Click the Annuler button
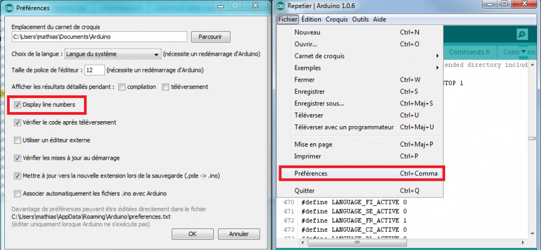This screenshot has height=250, width=541. tap(239, 234)
